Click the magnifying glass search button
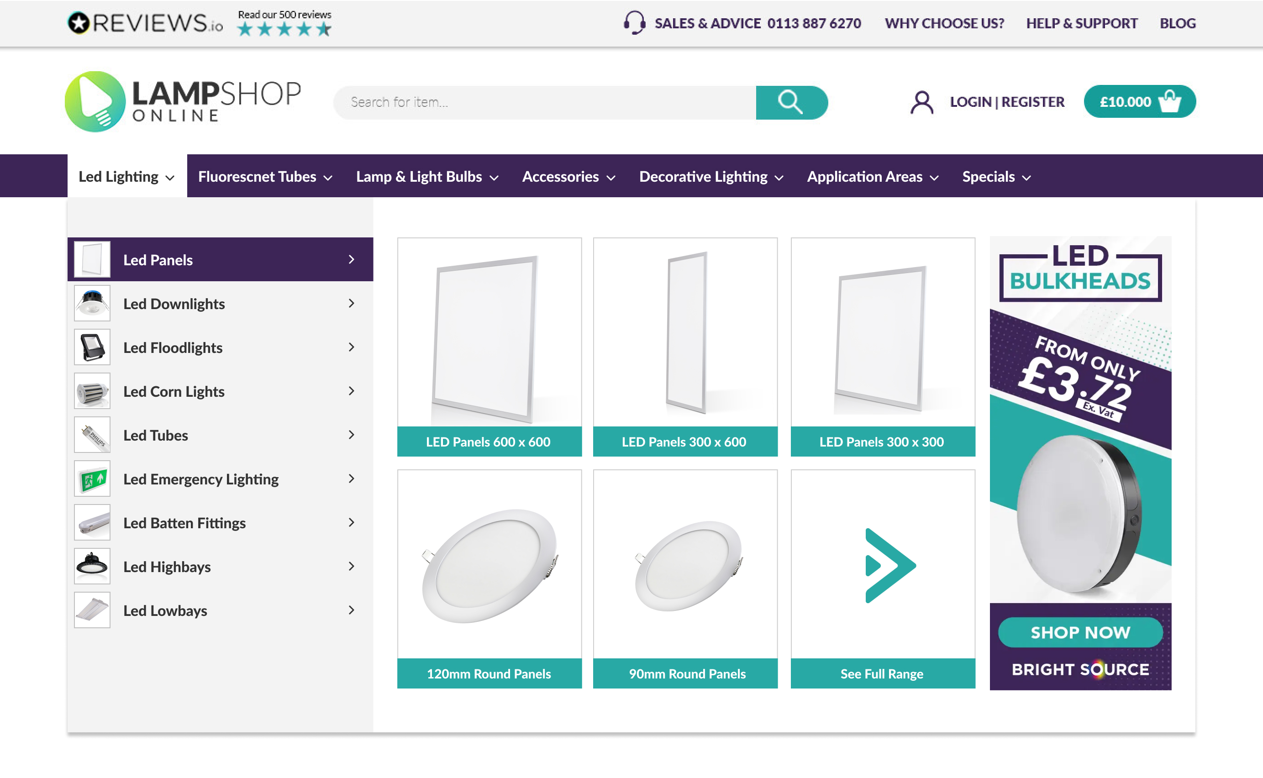 [791, 102]
